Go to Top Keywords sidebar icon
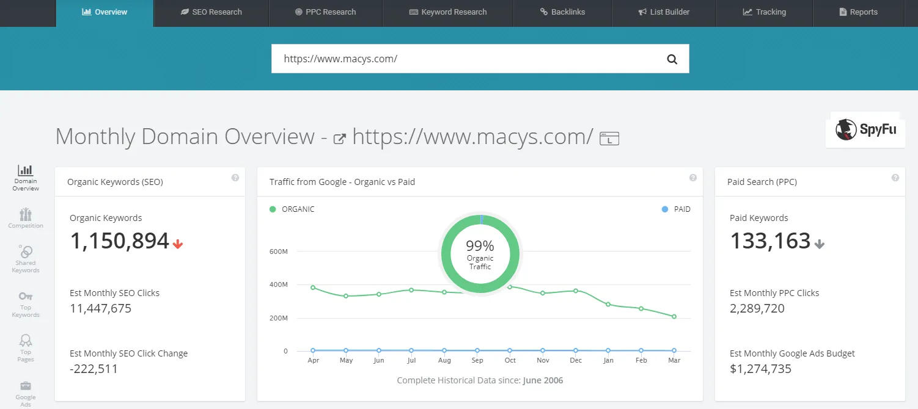 pos(26,303)
